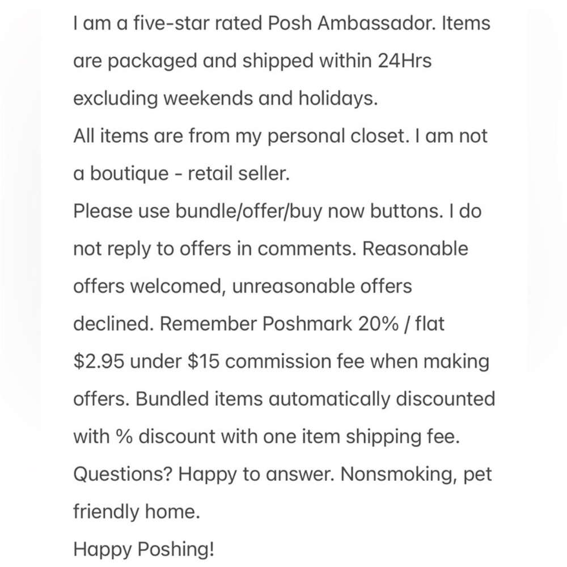Click the word "Questions?"

(123, 473)
